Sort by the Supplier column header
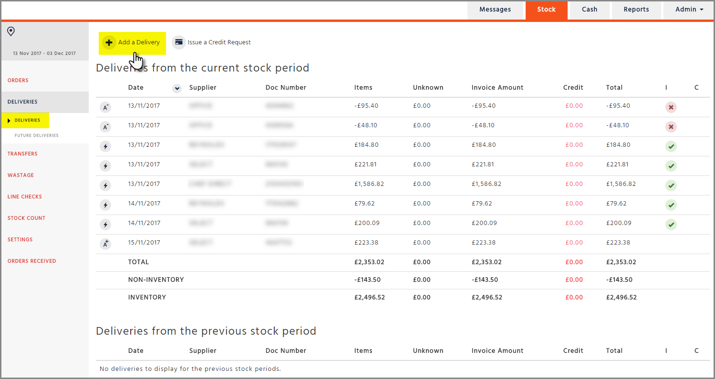Screen dimensions: 715x379 (203, 87)
